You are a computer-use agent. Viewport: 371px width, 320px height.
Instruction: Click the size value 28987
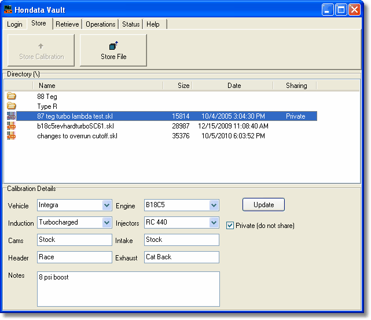click(181, 126)
